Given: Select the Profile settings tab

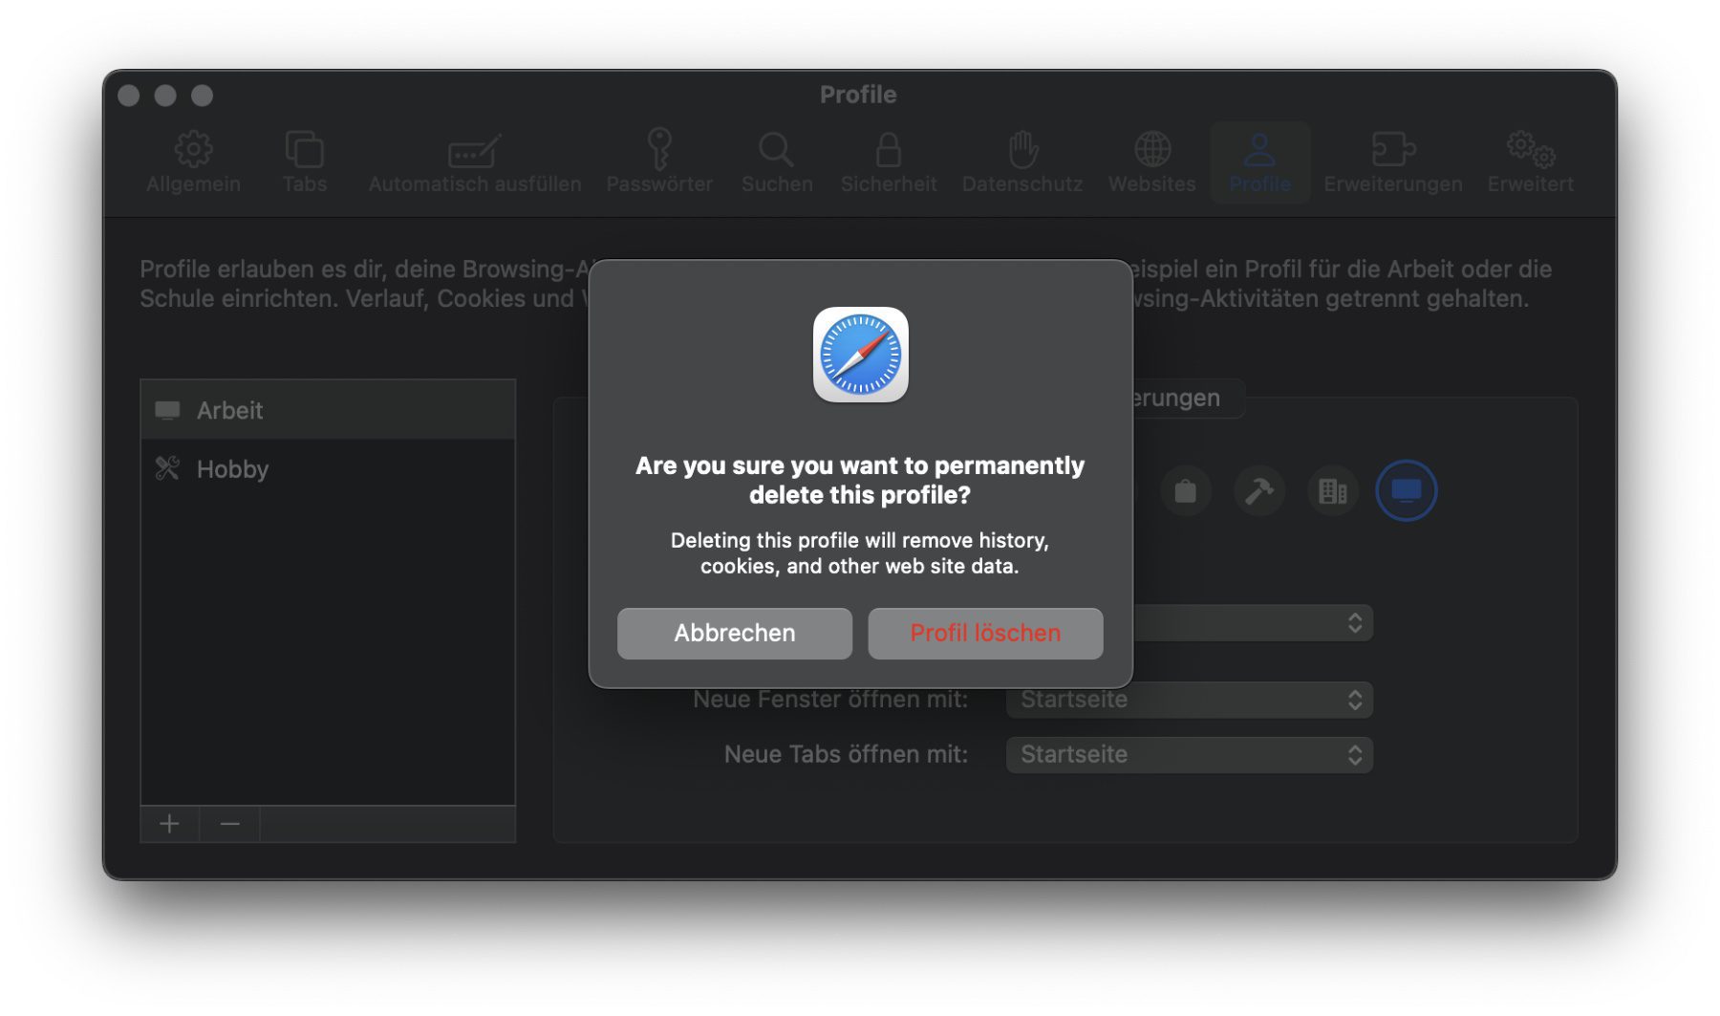Looking at the screenshot, I should pyautogui.click(x=1259, y=162).
